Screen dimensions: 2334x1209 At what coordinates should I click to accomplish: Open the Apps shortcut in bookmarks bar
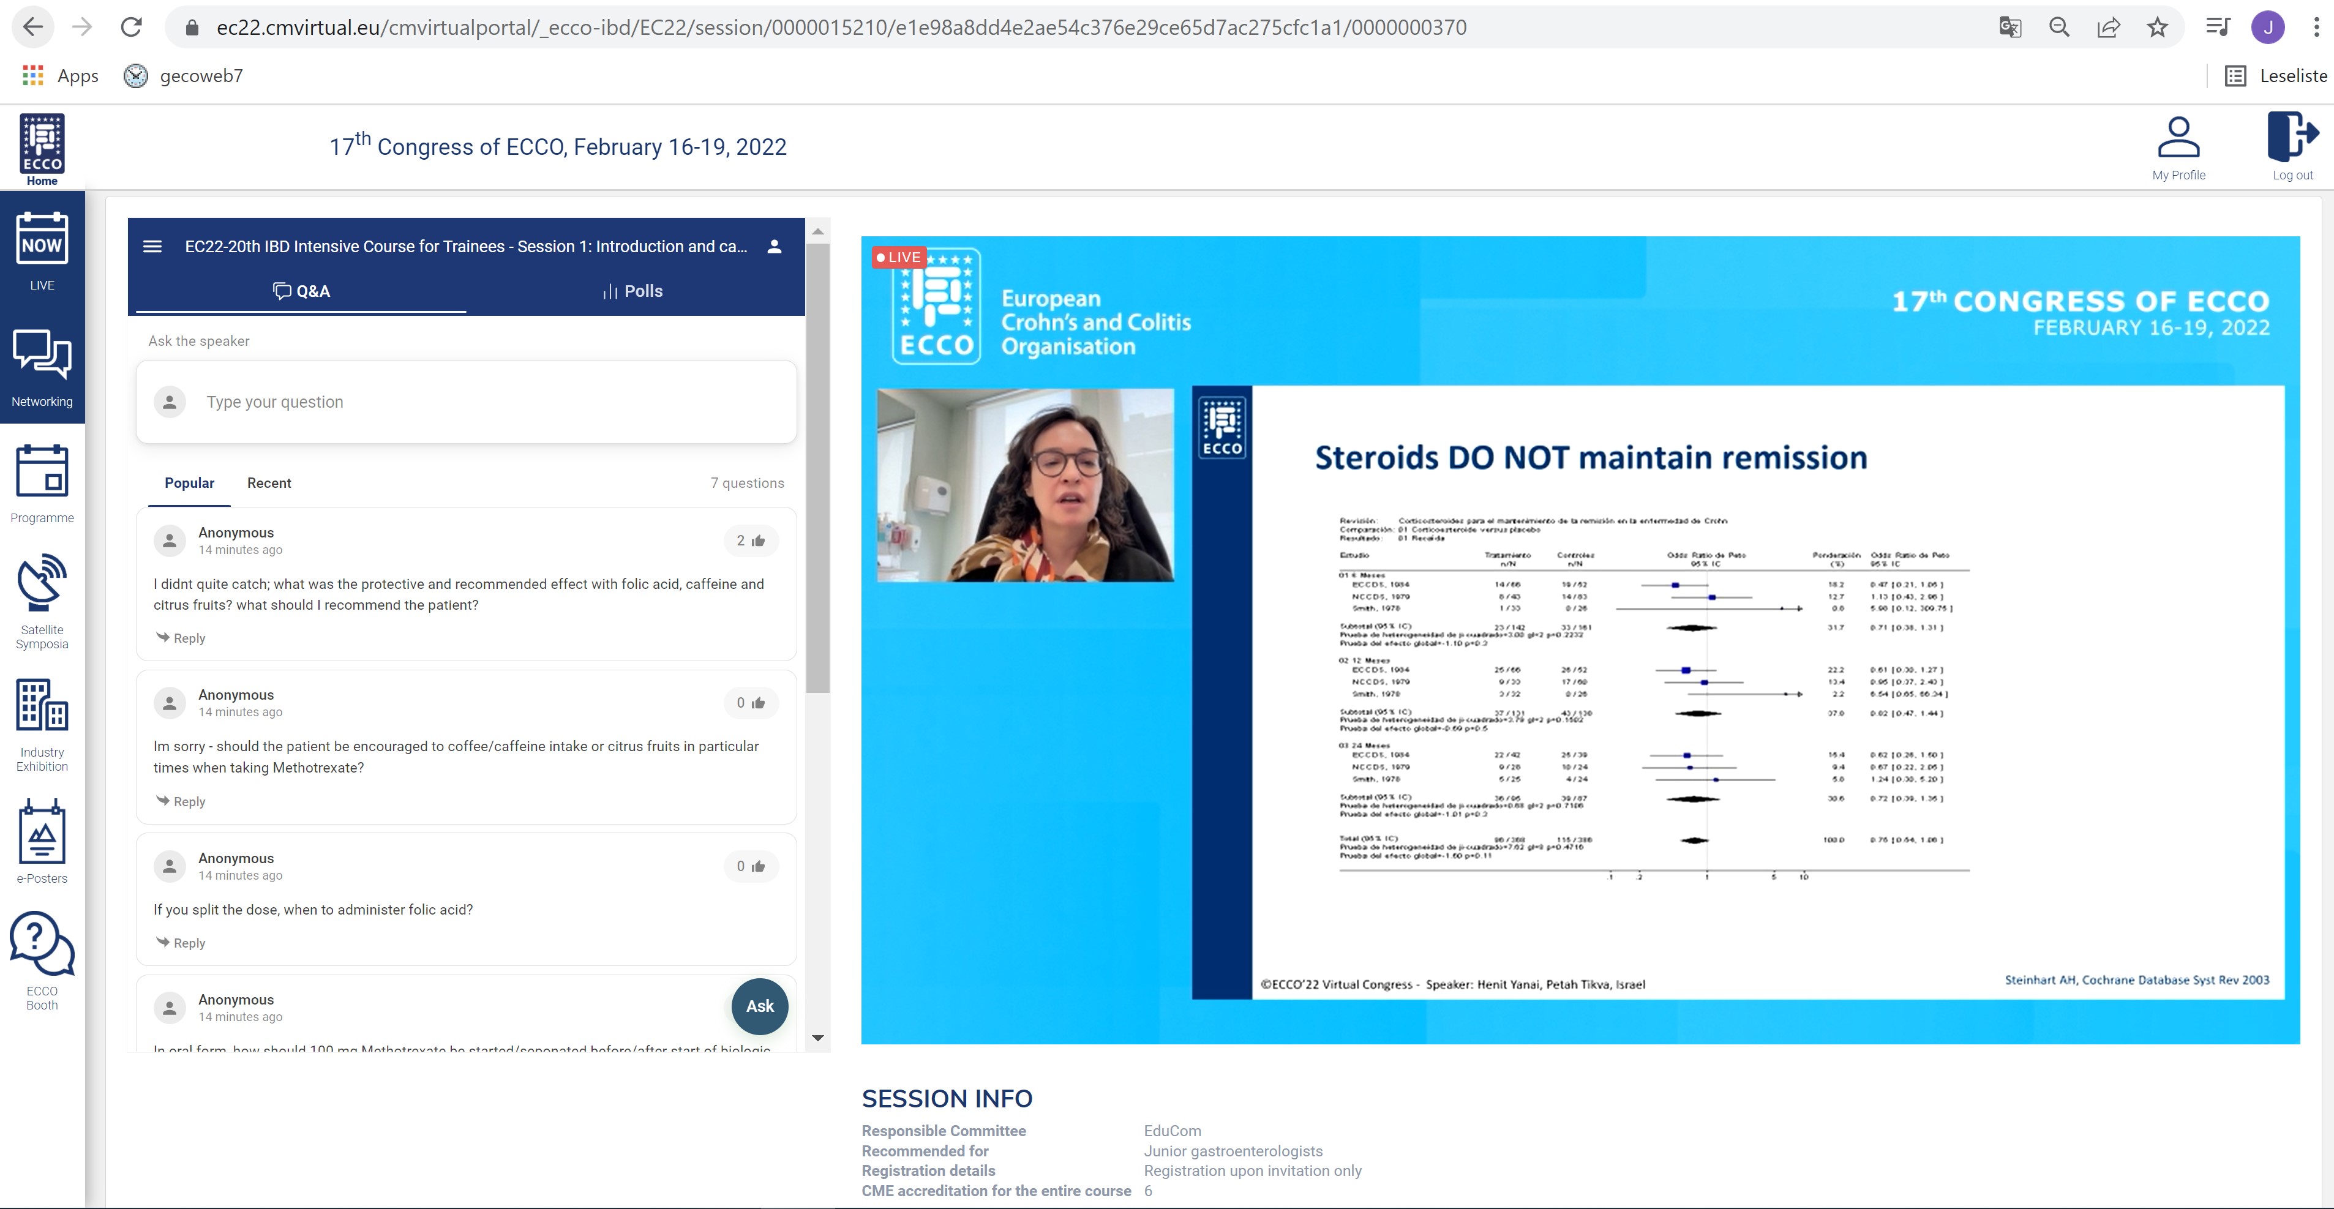click(x=60, y=76)
